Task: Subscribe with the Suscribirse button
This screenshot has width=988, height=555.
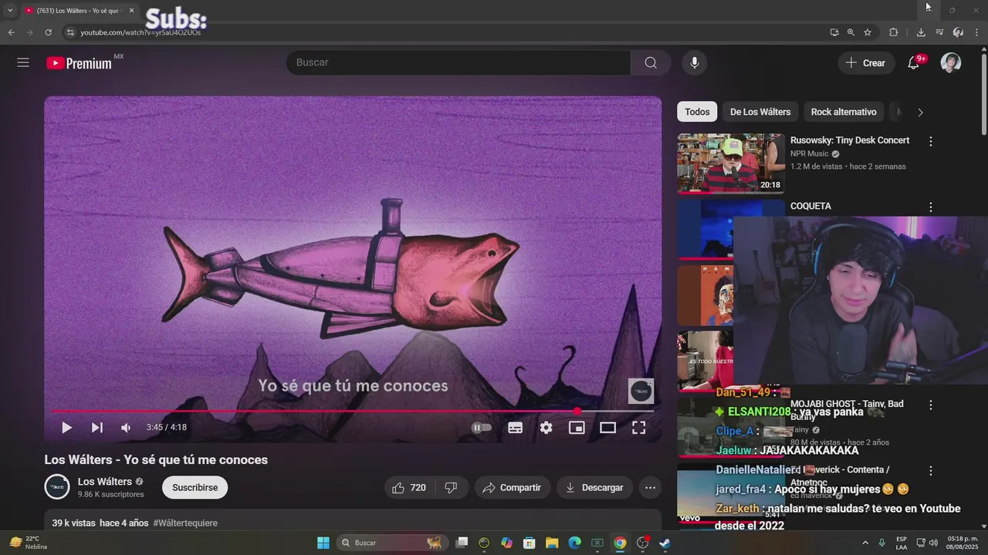Action: (195, 488)
